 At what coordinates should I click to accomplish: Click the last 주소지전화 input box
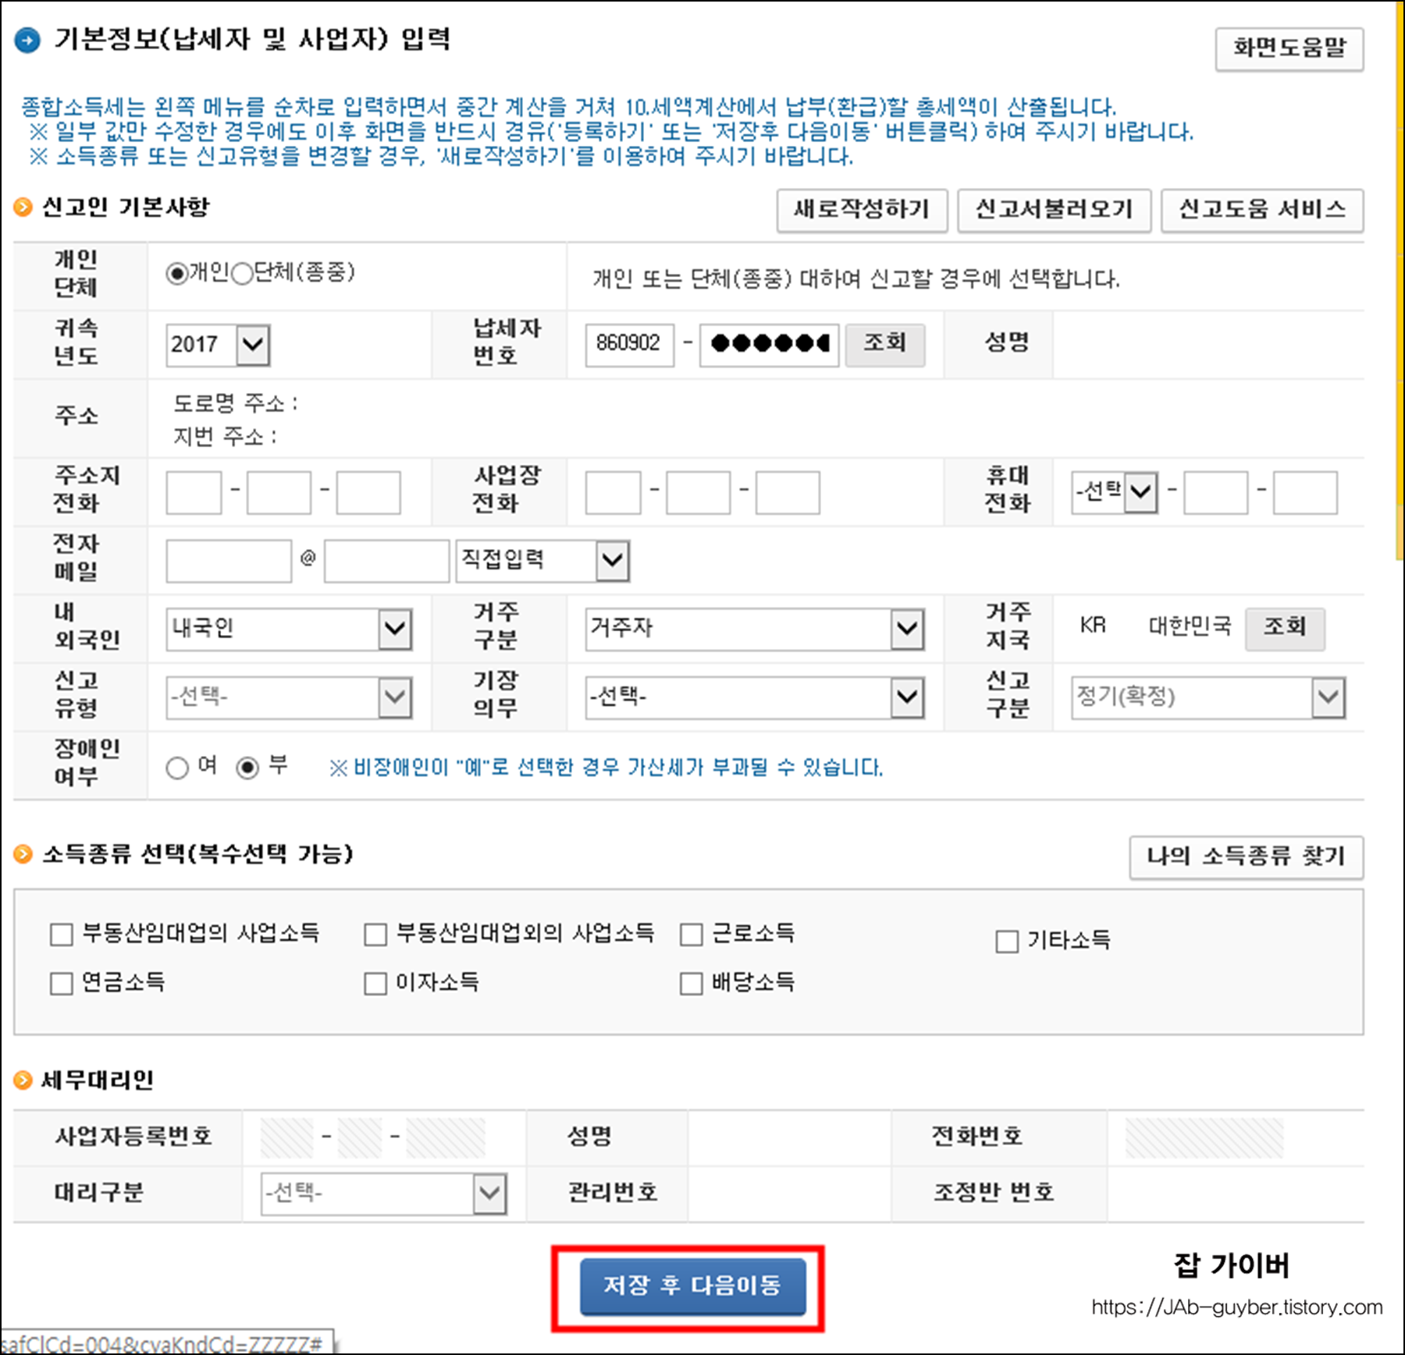pos(368,492)
